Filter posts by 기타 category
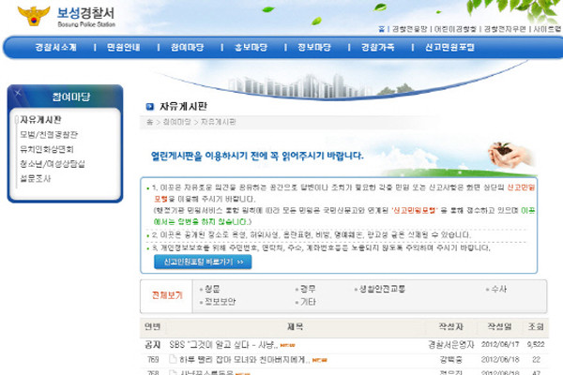 (x=308, y=302)
